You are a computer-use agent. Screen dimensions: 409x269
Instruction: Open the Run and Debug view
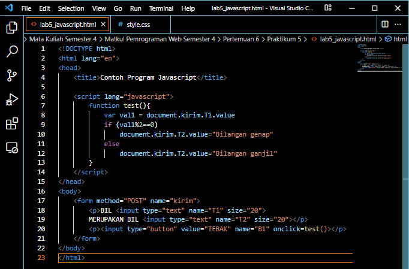[x=12, y=99]
